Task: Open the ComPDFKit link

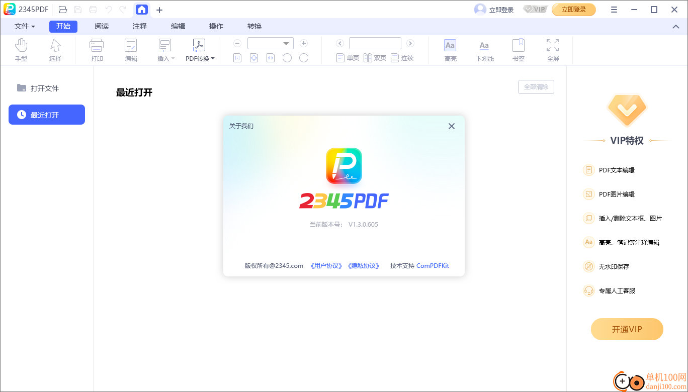Action: [x=433, y=266]
